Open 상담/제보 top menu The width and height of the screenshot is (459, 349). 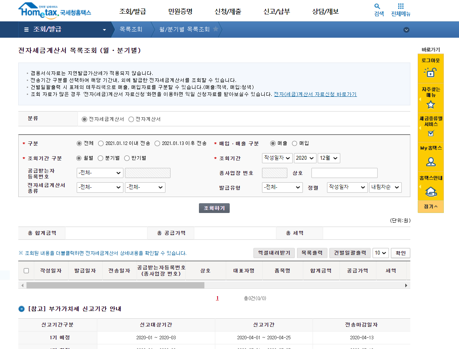coord(325,11)
